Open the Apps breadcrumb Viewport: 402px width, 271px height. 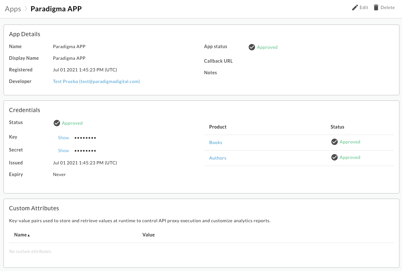[x=13, y=9]
